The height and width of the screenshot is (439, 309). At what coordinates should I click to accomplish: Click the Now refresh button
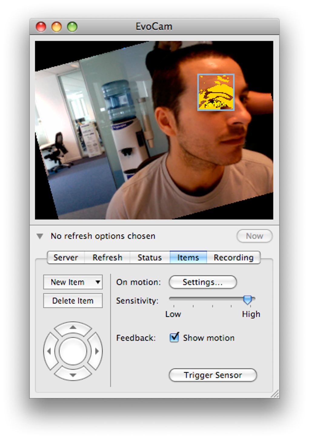click(254, 236)
